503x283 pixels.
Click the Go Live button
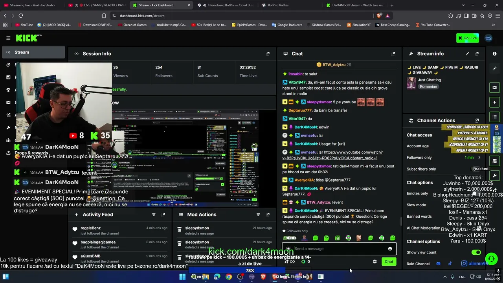pos(468,38)
